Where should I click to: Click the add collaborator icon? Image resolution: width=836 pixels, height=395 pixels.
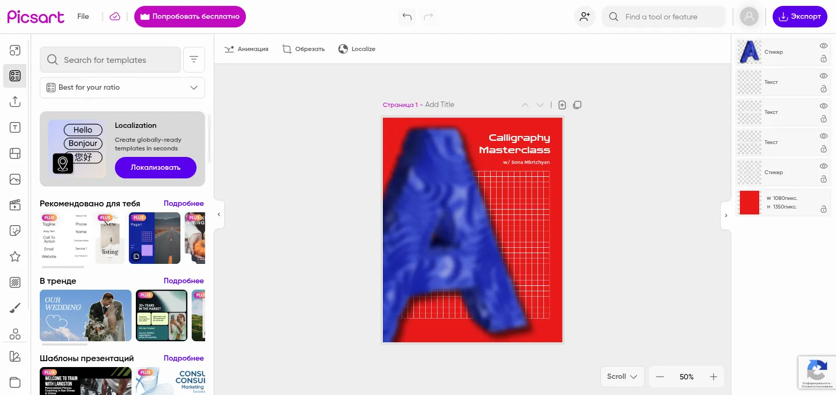[585, 17]
